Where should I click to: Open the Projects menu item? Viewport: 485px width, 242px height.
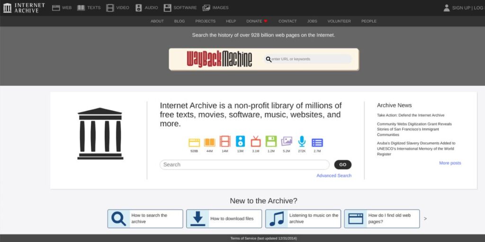click(206, 21)
